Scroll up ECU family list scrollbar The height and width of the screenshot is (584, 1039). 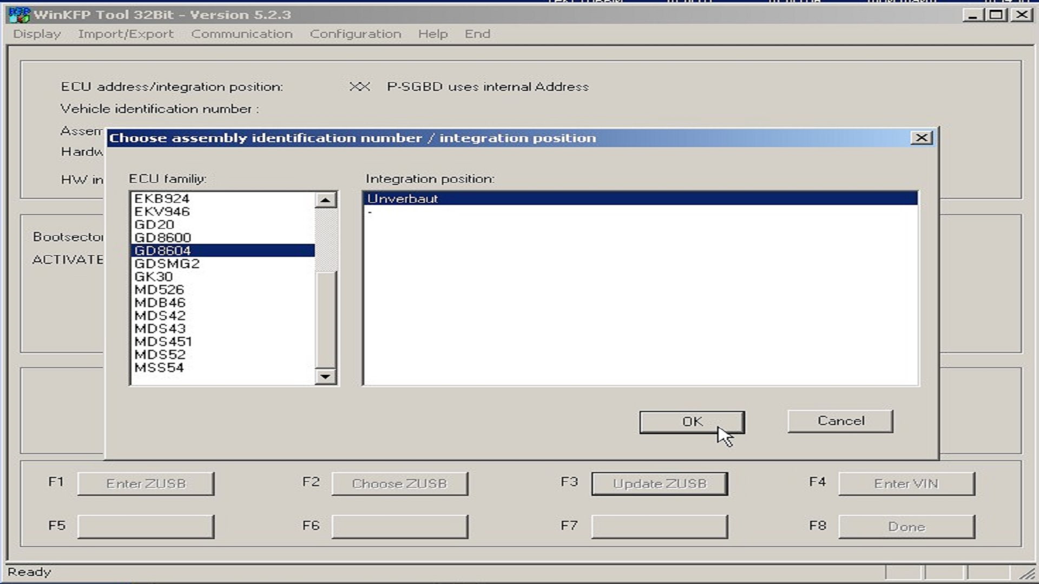click(x=325, y=199)
